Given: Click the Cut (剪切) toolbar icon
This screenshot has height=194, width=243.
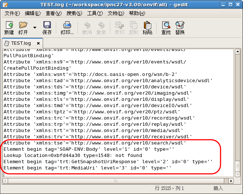Looking at the screenshot, I should [x=120, y=25].
